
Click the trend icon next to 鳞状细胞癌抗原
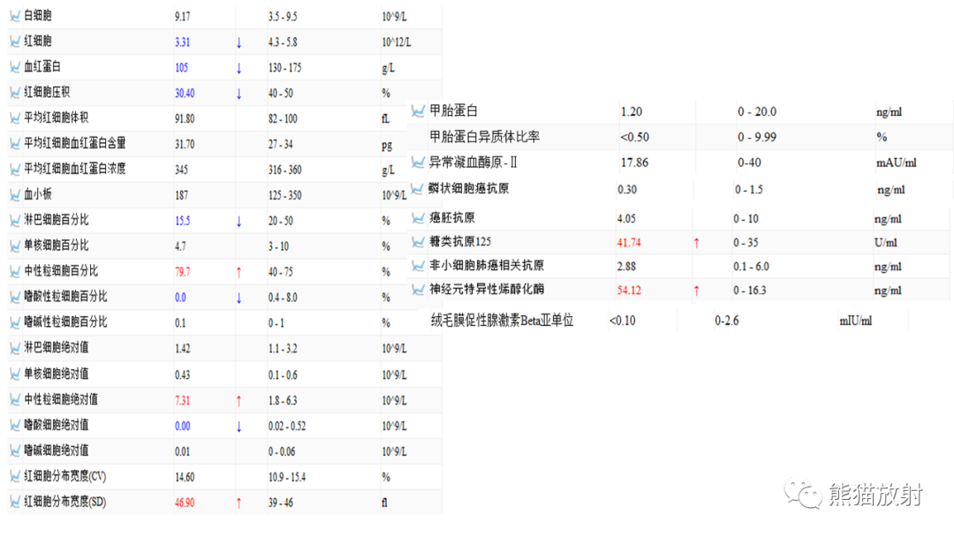(417, 188)
